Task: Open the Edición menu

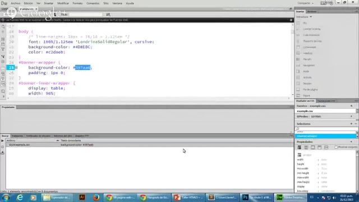Action: tap(28, 3)
